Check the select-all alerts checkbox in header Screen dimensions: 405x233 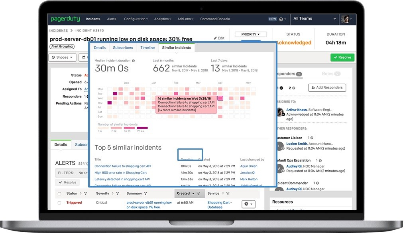click(59, 194)
